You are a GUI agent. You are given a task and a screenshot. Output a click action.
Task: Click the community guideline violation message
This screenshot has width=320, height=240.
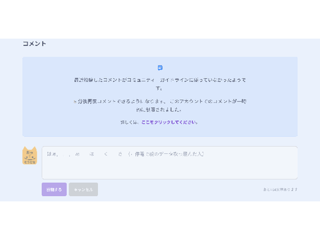pyautogui.click(x=160, y=84)
